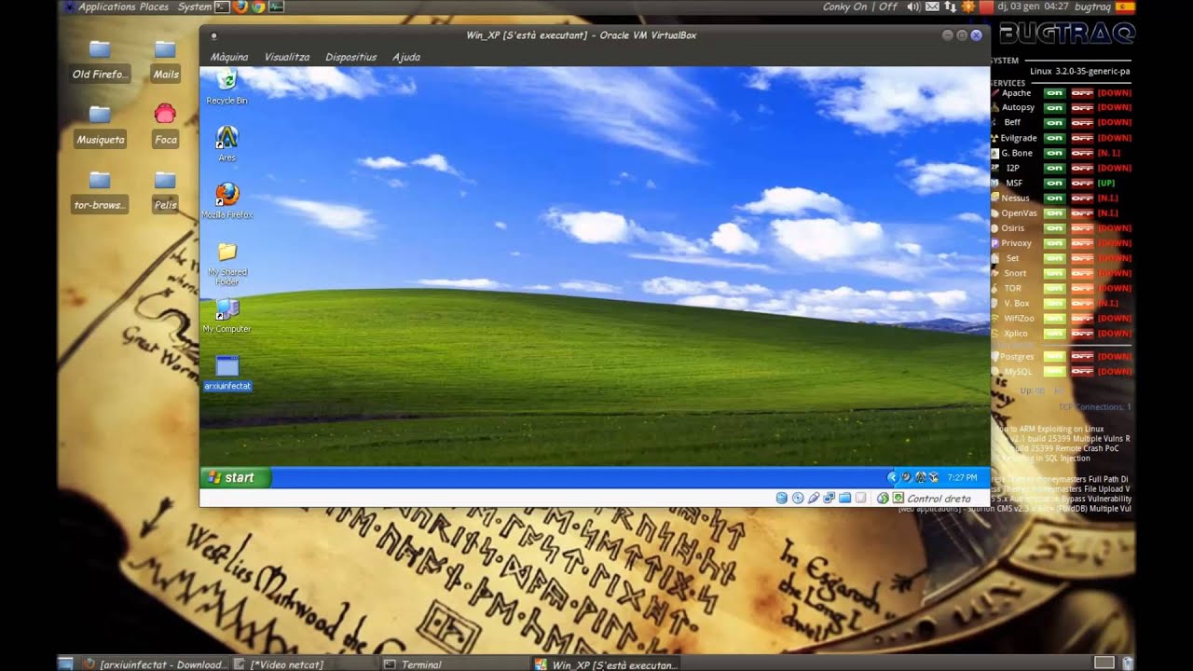
Task: Open the Ajuda menu in VirtualBox
Action: pos(406,57)
